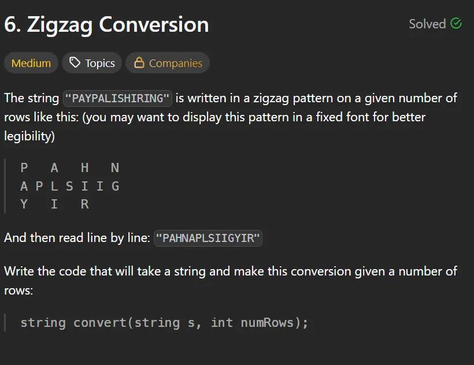Select the "PAYPALISHIRING" inline code snippet
This screenshot has height=365, width=474.
coord(117,98)
